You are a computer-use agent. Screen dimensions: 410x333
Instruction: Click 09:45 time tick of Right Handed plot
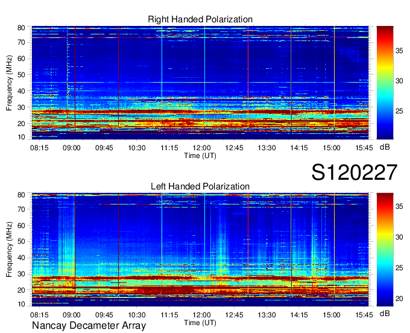click(104, 148)
